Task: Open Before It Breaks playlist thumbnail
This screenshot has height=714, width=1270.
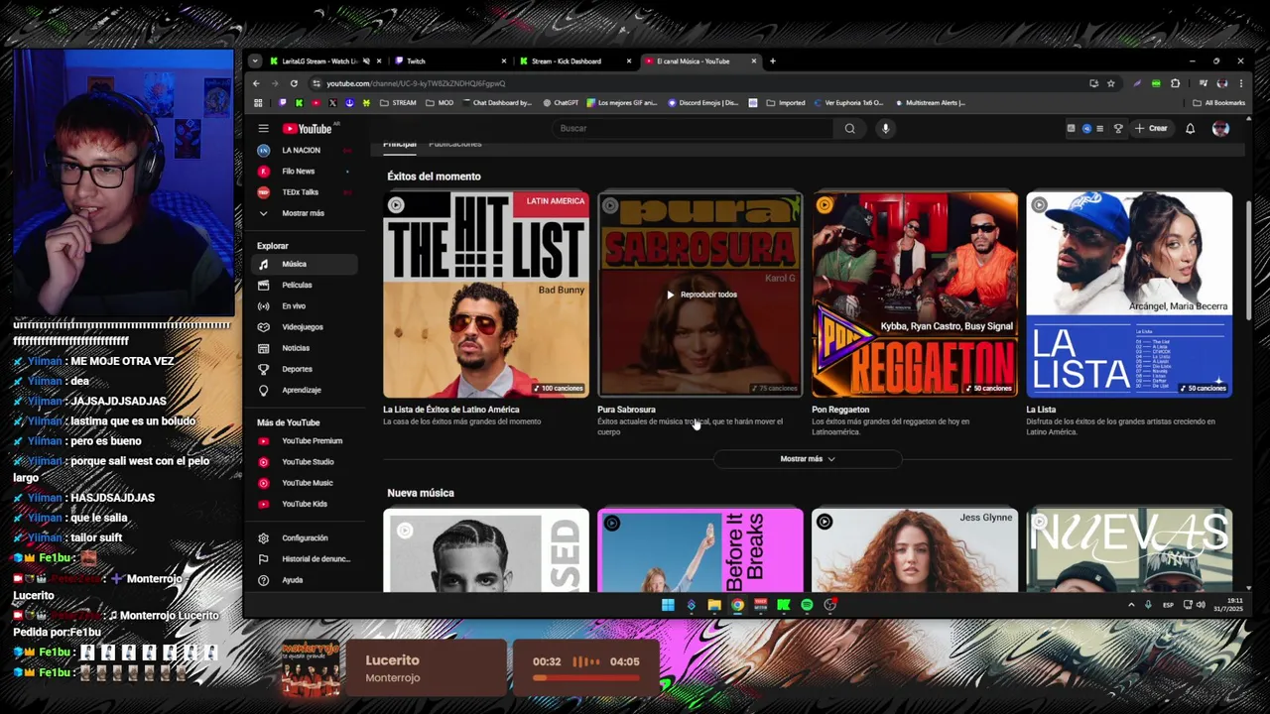Action: pos(700,550)
